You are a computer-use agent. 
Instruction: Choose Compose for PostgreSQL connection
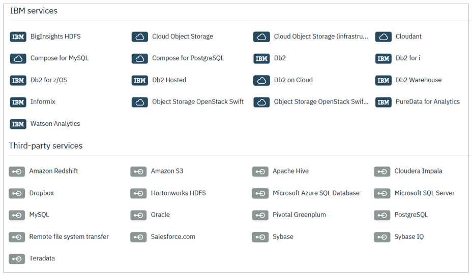[188, 58]
